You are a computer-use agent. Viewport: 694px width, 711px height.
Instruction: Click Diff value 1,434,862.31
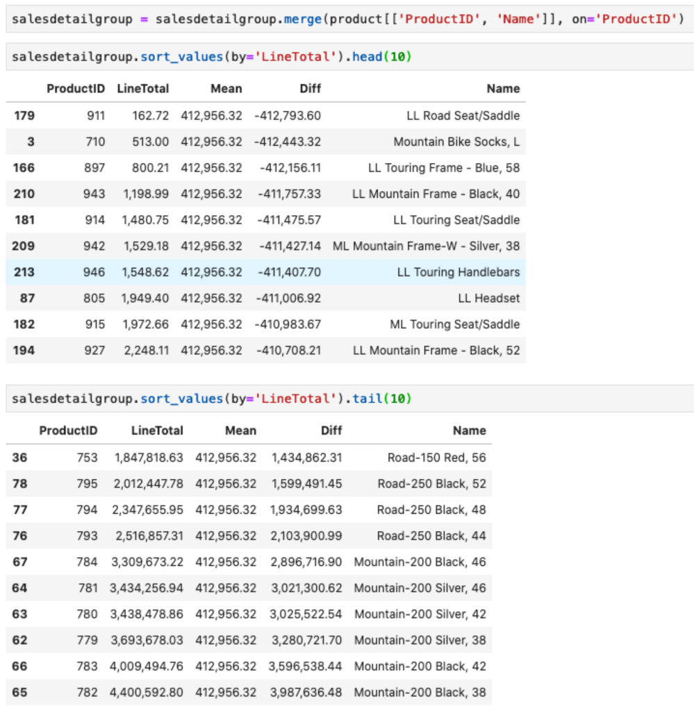tap(307, 458)
